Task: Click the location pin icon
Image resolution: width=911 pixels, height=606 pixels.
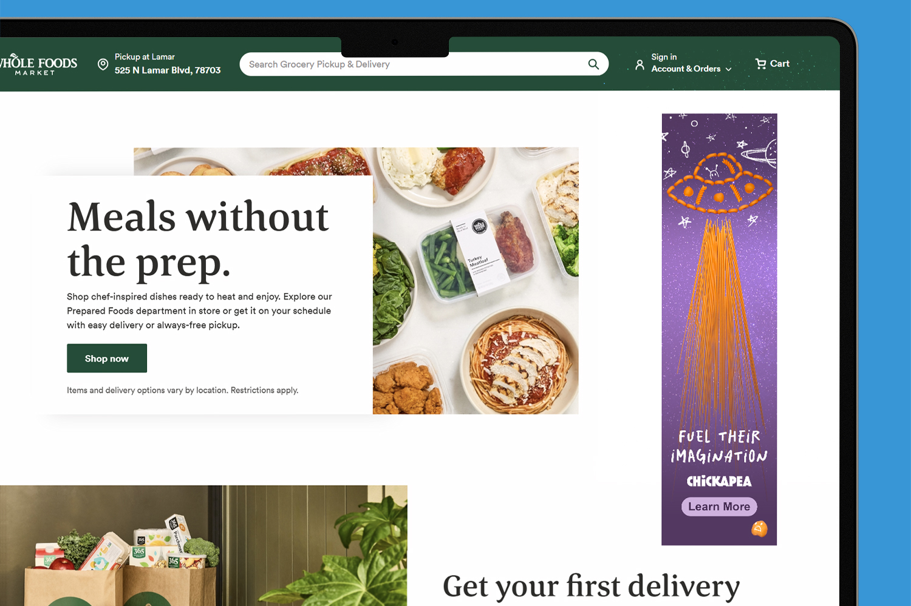Action: (103, 64)
